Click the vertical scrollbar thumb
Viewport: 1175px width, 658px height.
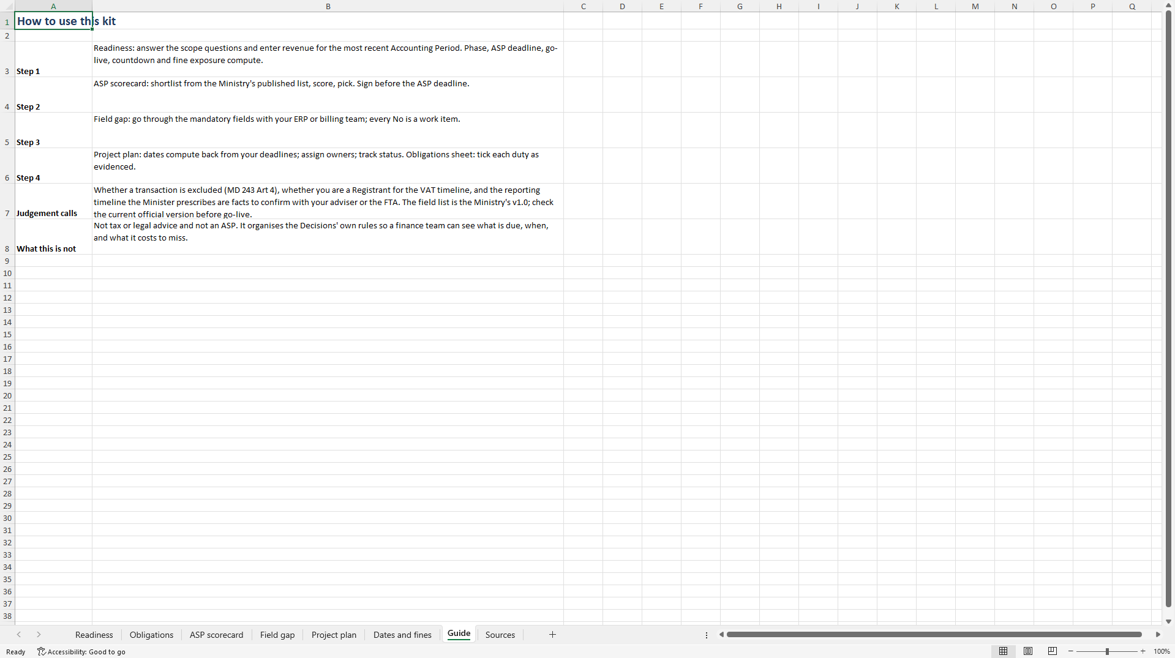tap(1168, 309)
